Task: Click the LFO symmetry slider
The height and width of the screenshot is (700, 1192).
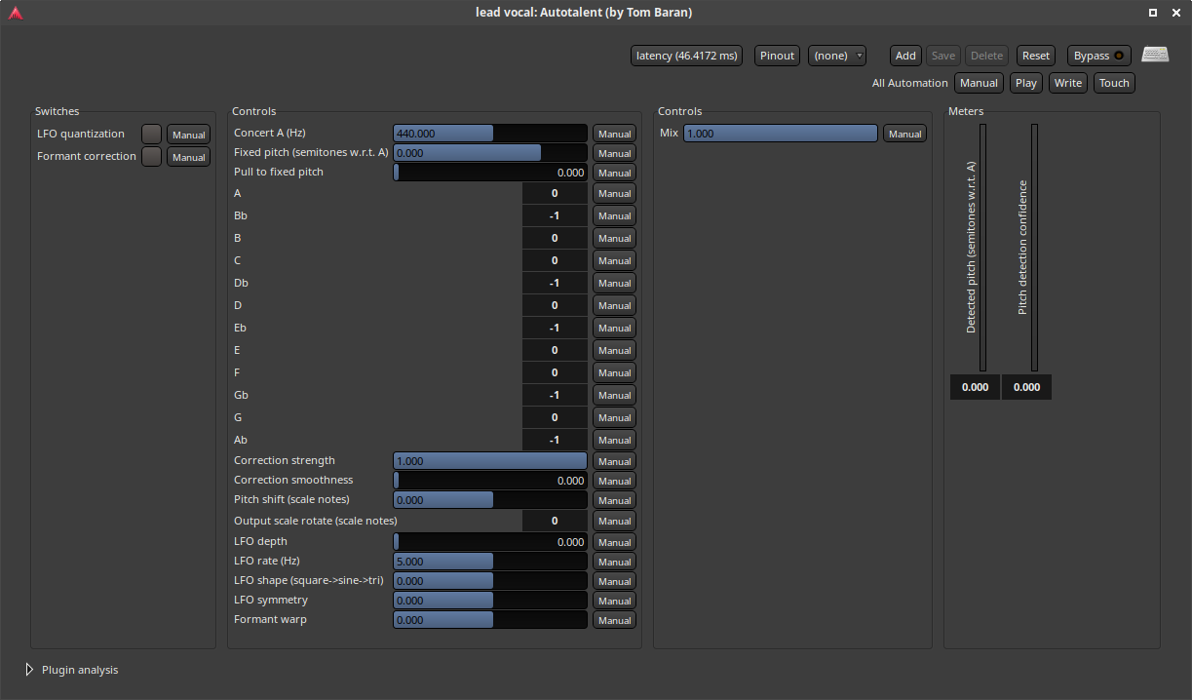Action: click(490, 601)
